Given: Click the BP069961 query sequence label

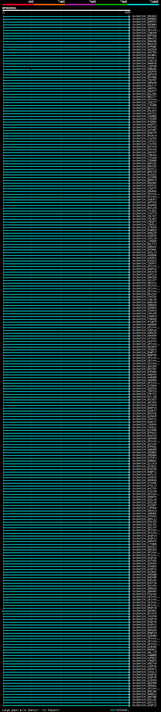Looking at the screenshot, I should (9, 8).
